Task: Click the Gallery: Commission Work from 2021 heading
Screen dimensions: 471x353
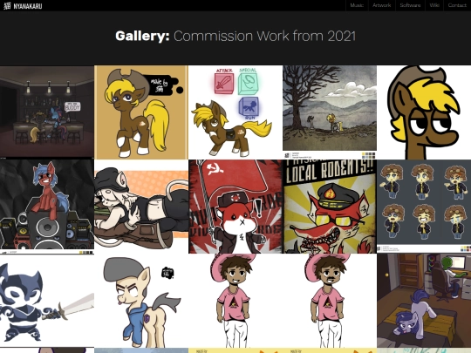Action: coord(235,36)
